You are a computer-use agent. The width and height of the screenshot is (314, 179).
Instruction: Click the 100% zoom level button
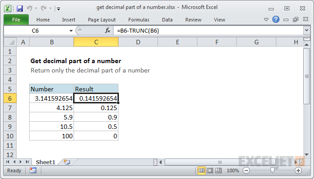(x=232, y=170)
